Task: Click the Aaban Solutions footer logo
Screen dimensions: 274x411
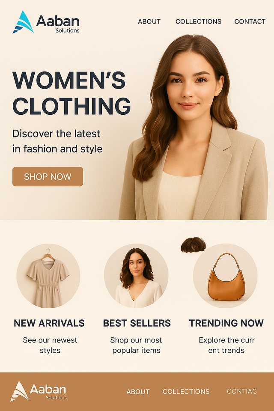Action: point(38,391)
